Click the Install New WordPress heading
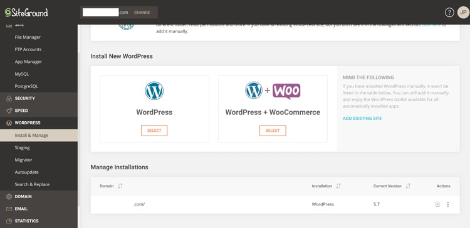 click(x=122, y=56)
